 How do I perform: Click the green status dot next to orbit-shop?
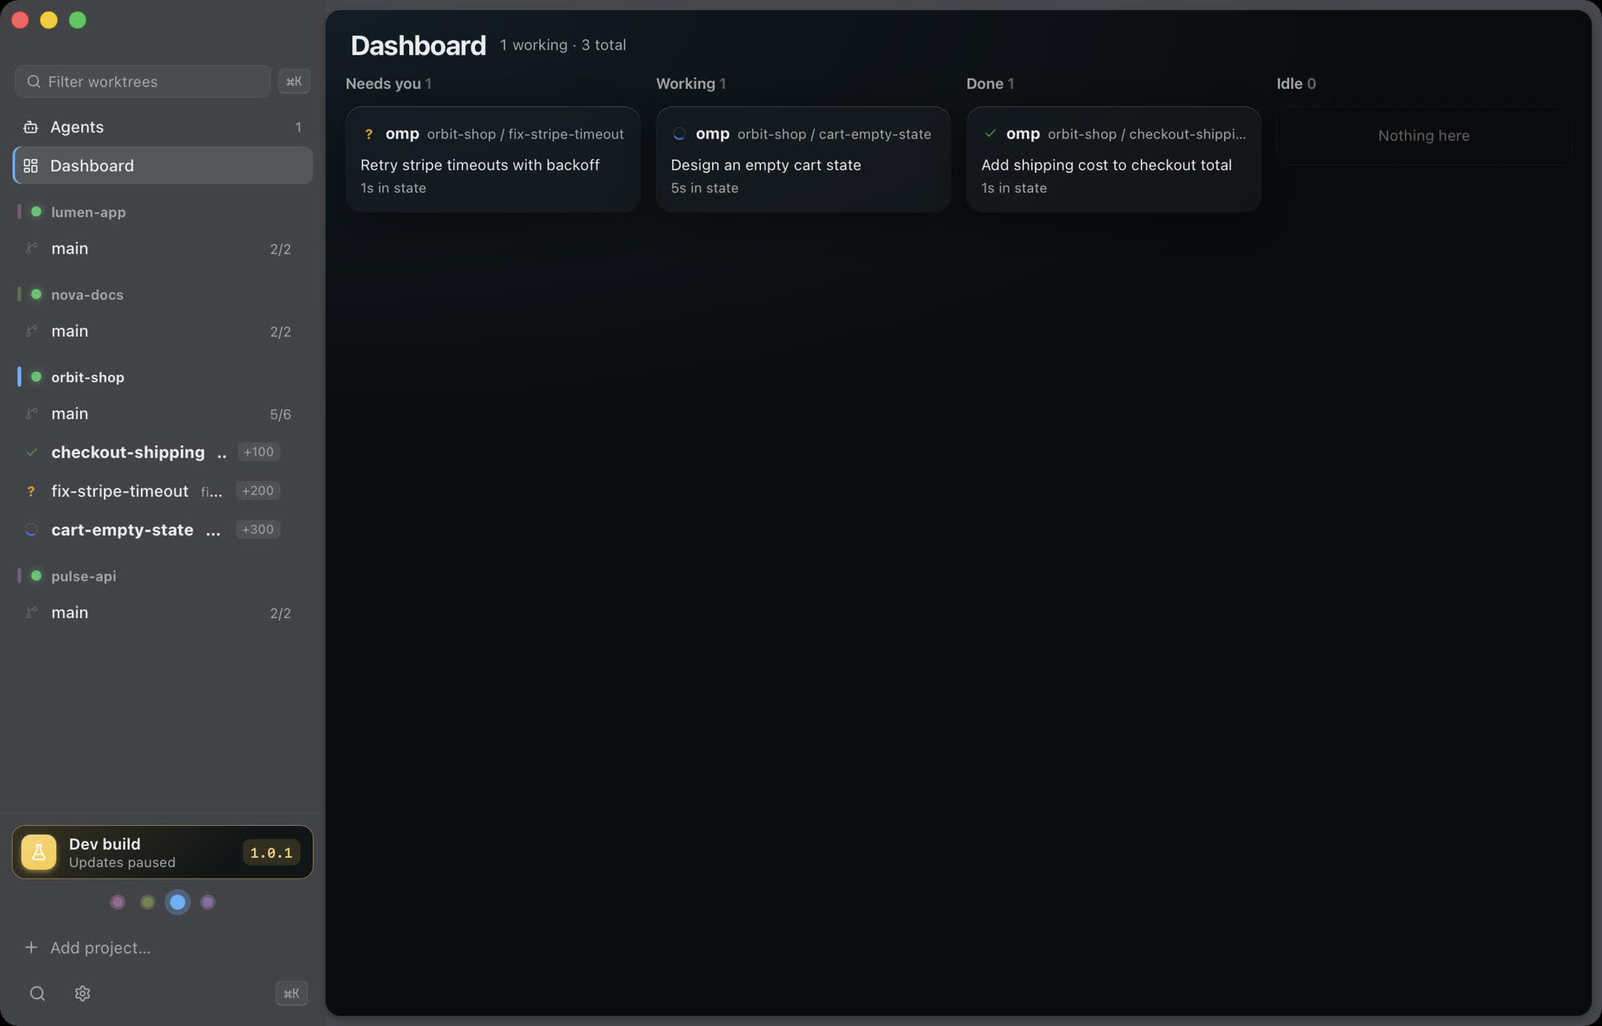tap(36, 376)
